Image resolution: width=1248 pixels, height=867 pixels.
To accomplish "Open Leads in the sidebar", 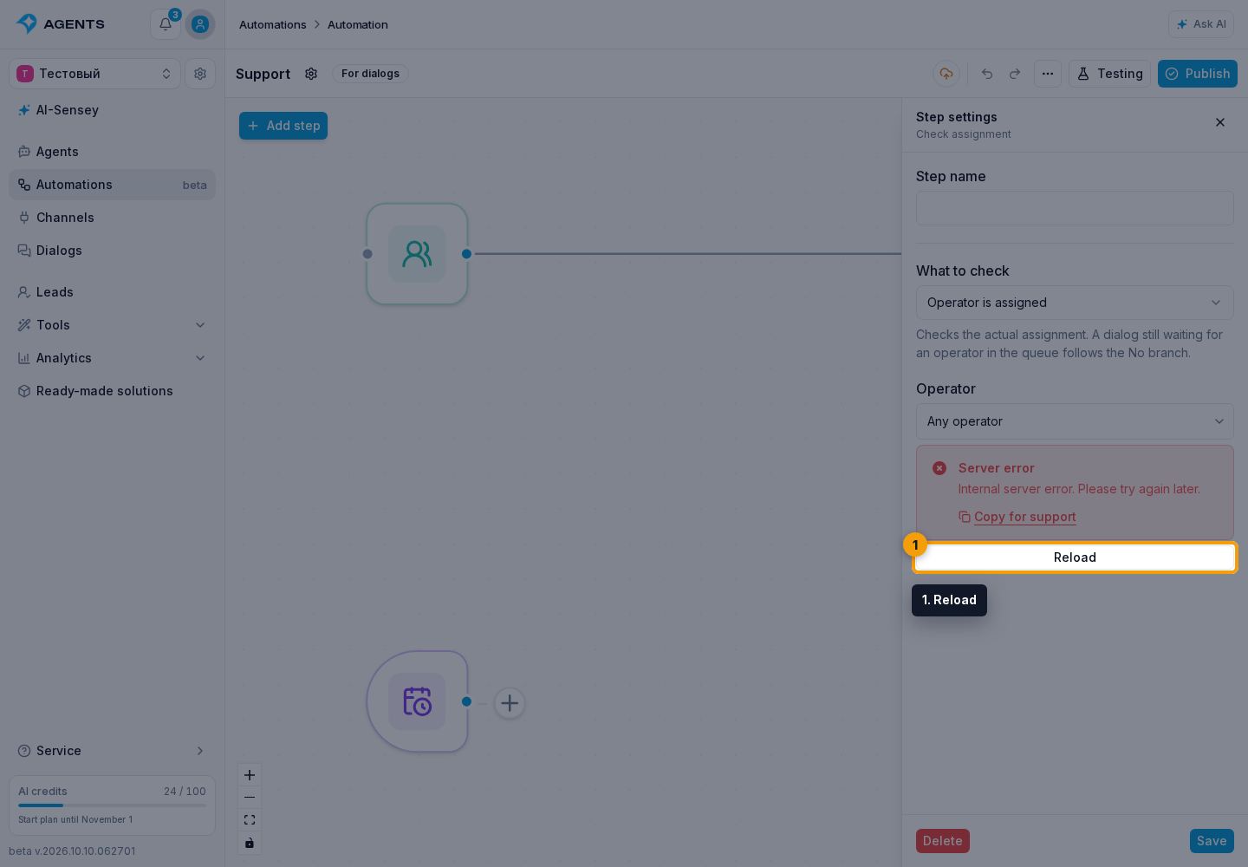I will (112, 292).
